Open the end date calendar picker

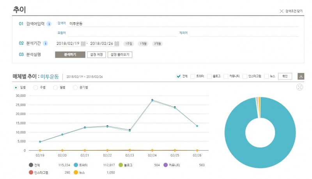coord(117,43)
